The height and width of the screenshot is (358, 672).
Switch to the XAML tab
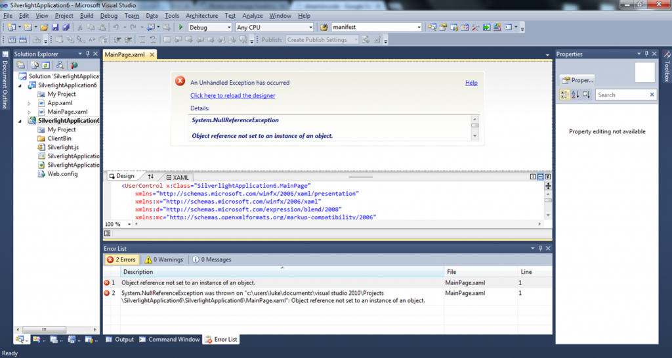[x=178, y=177]
